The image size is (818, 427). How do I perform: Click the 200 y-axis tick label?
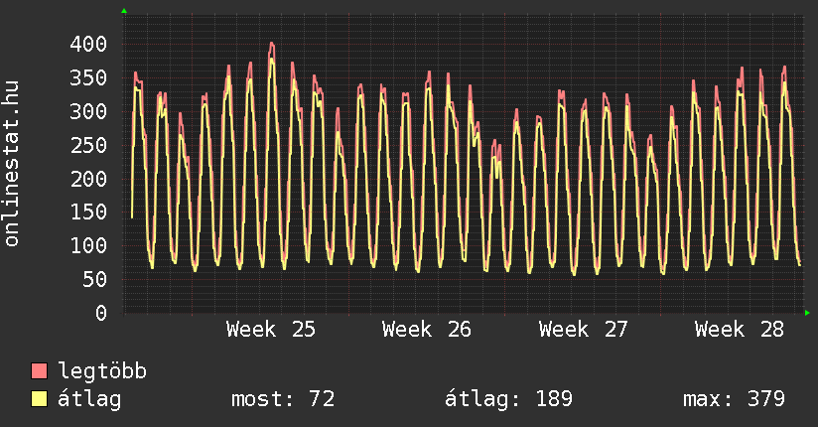coord(88,179)
